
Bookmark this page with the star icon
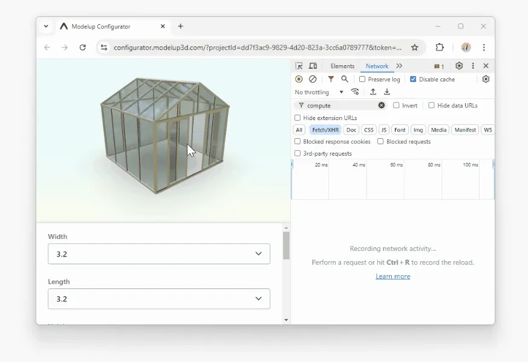[x=415, y=47]
